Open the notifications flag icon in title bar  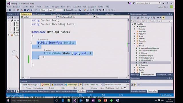click(x=129, y=3)
